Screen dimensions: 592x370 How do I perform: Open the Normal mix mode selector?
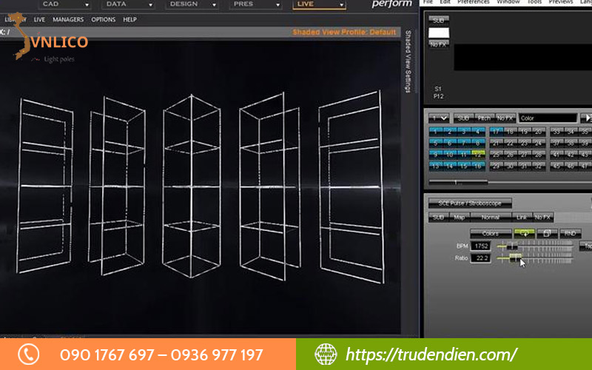pyautogui.click(x=491, y=217)
